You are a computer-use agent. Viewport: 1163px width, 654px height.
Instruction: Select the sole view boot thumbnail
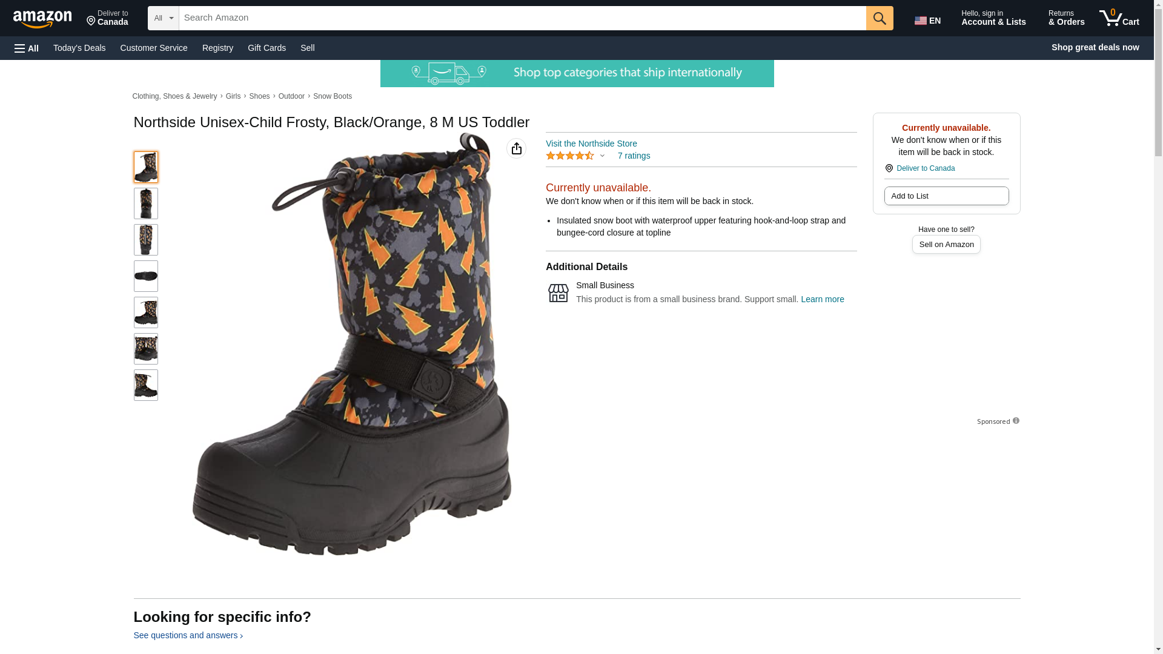146,276
